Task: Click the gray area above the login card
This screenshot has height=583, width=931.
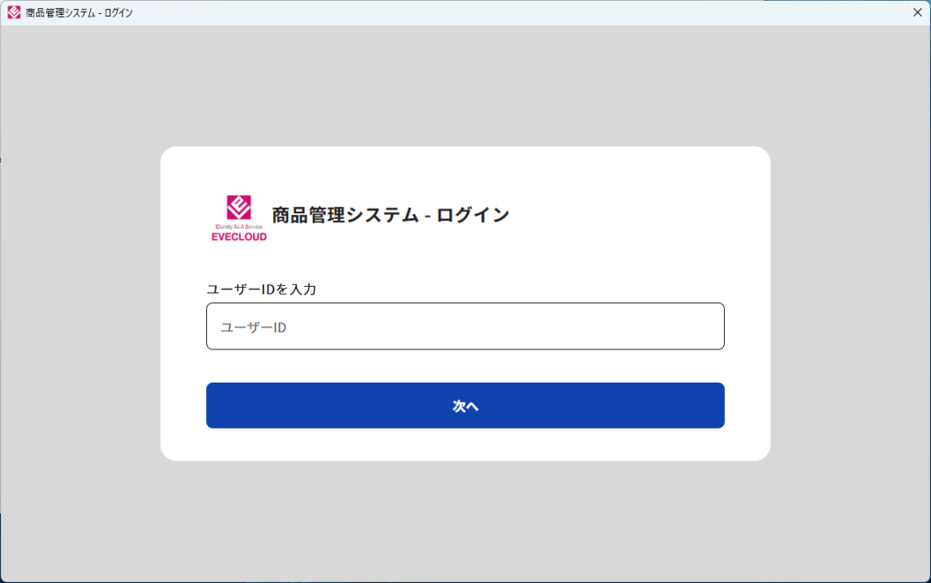Action: point(465,86)
